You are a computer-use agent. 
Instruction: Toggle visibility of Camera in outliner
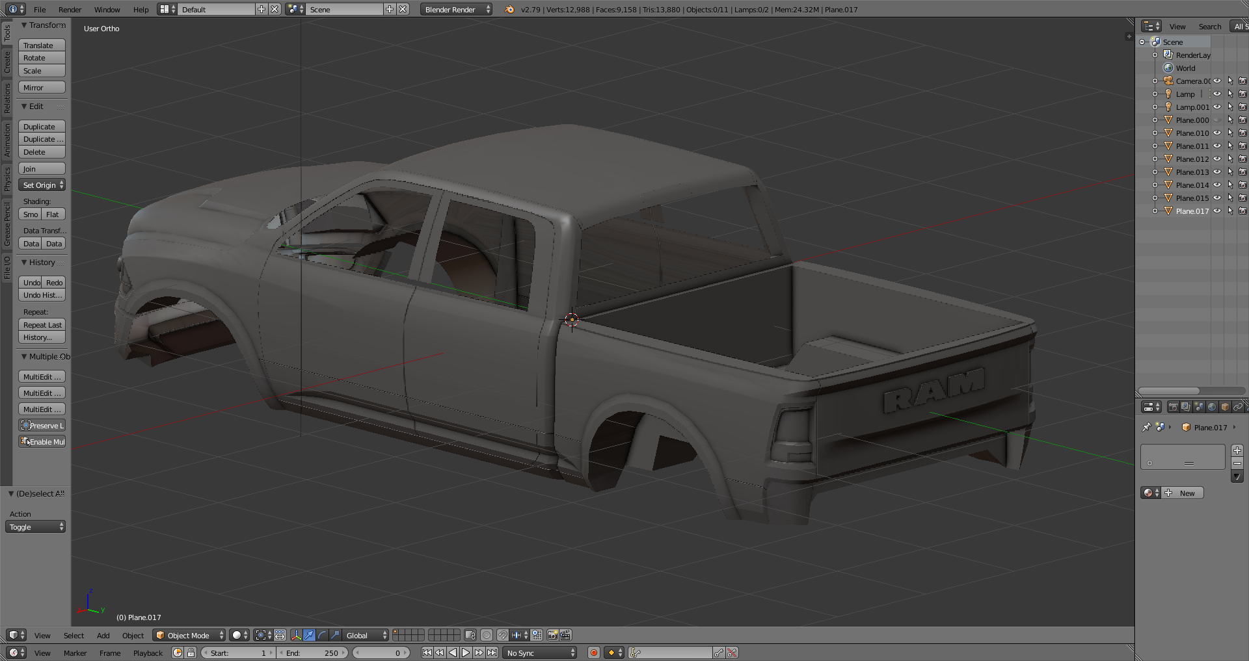(x=1217, y=81)
